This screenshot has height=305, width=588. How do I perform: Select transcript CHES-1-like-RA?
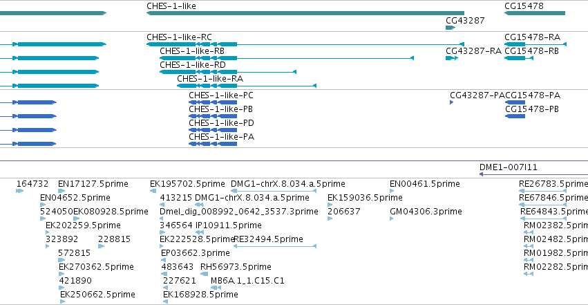pos(247,86)
